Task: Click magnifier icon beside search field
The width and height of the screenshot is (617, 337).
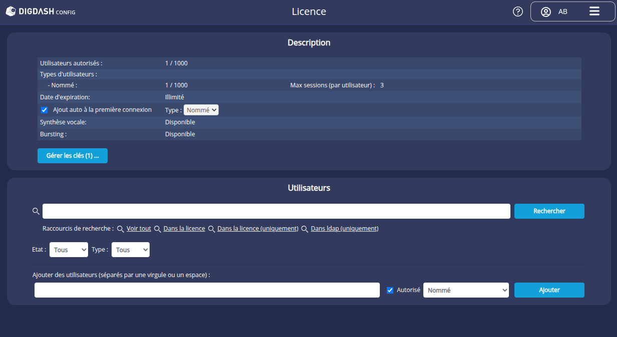Action: pos(36,211)
